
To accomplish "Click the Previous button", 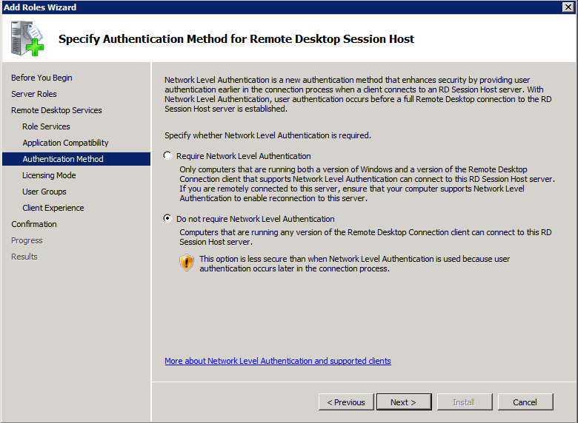I will (x=346, y=402).
